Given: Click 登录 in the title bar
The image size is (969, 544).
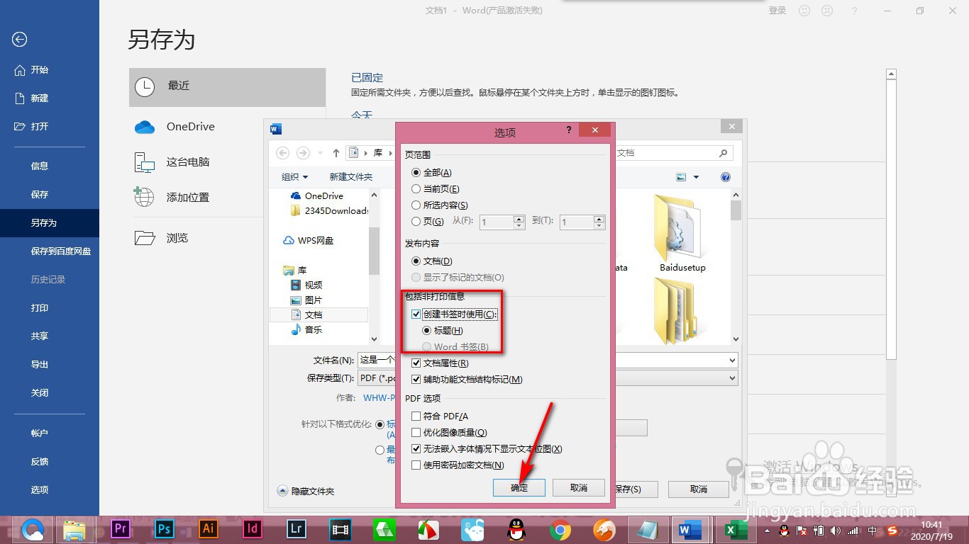Looking at the screenshot, I should tap(777, 11).
